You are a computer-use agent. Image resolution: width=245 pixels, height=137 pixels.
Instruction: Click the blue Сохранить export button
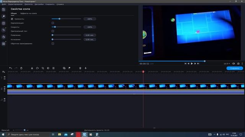point(235,68)
